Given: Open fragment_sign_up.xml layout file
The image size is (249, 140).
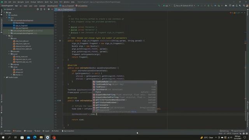Looking at the screenshot, I should 23,62.
